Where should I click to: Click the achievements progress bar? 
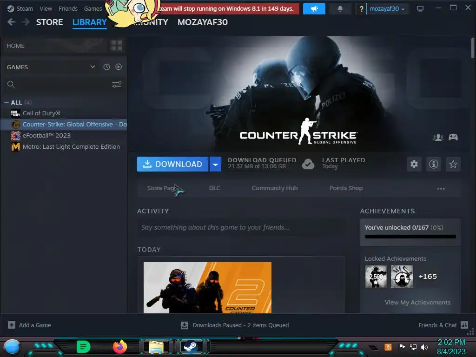410,237
